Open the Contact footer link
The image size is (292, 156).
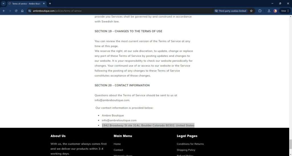pyautogui.click(x=118, y=150)
